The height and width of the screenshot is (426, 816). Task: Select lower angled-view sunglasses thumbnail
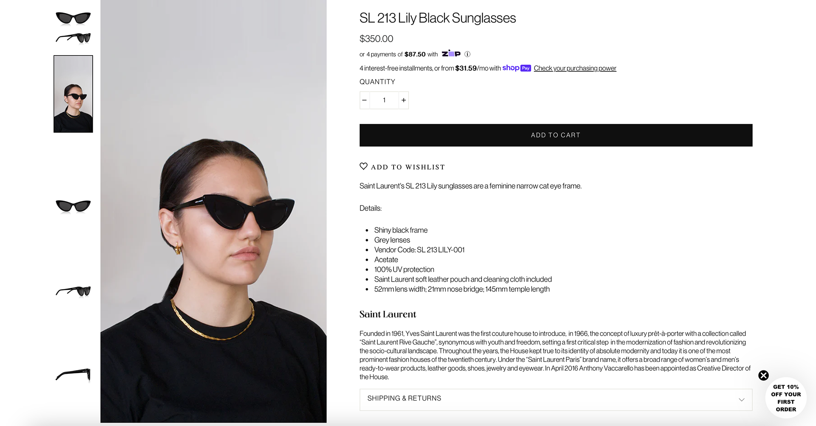pyautogui.click(x=73, y=291)
